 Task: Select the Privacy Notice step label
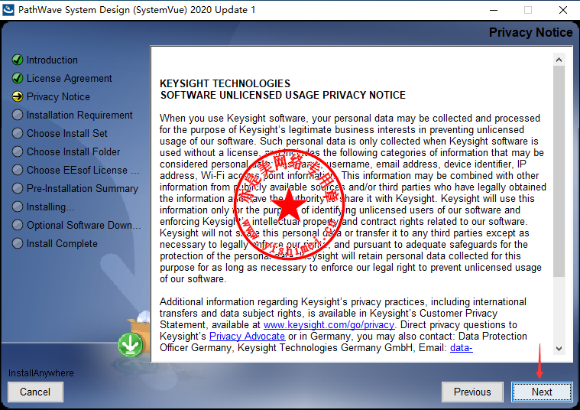click(58, 97)
